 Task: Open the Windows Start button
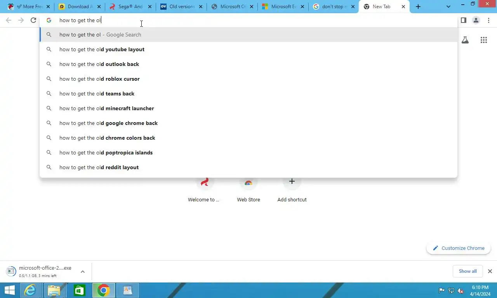pos(10,290)
